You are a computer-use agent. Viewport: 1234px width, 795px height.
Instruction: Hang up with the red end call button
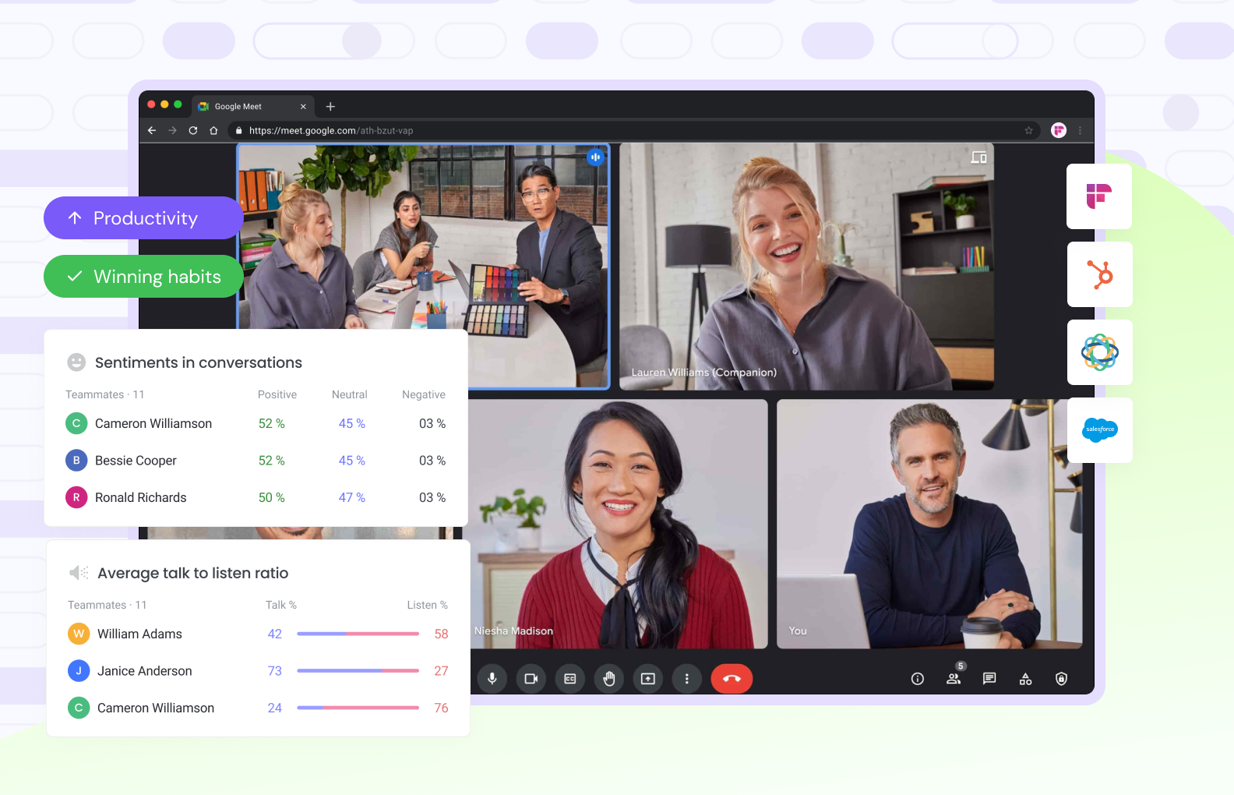732,679
